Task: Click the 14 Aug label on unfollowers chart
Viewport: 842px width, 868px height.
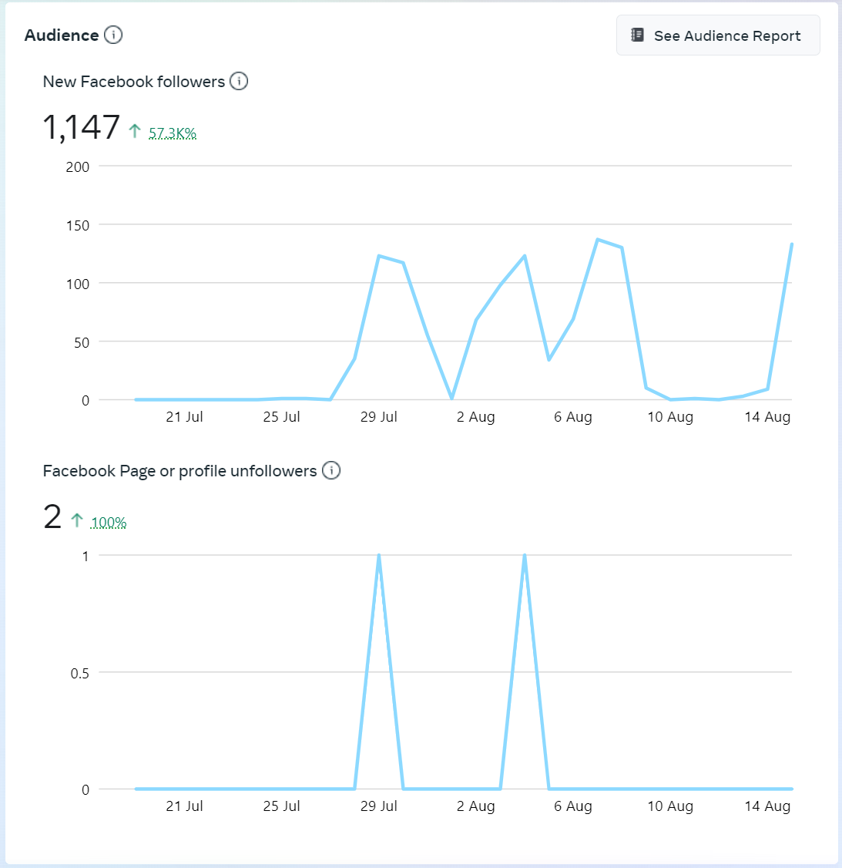Action: (767, 806)
